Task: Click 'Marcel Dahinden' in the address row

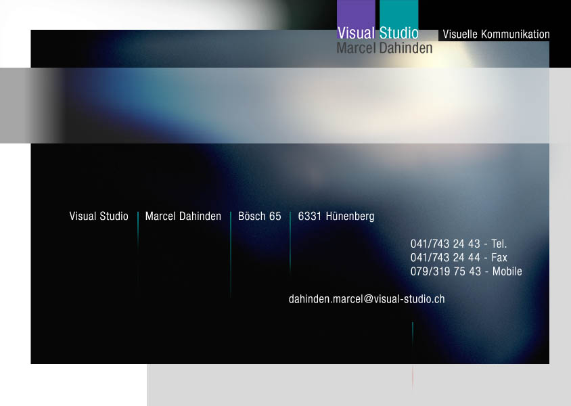Action: click(x=183, y=216)
